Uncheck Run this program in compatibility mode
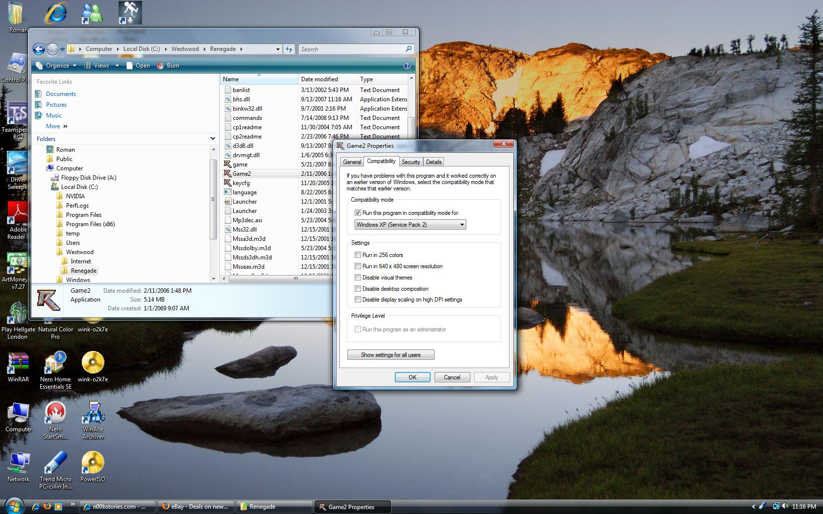This screenshot has height=514, width=823. point(358,213)
